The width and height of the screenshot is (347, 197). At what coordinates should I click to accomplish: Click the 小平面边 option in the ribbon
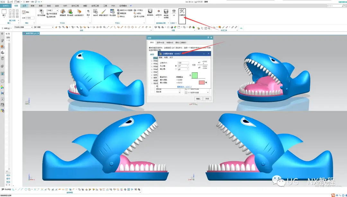click(138, 10)
